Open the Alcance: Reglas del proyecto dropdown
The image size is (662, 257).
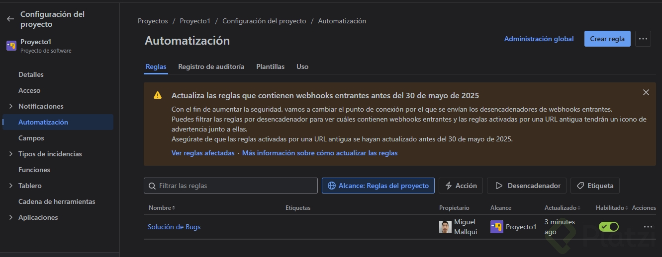(378, 186)
